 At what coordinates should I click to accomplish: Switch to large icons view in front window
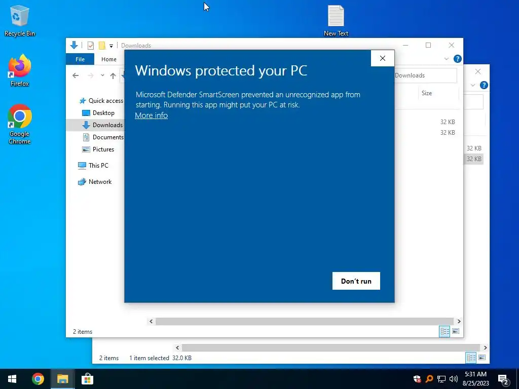tap(456, 331)
